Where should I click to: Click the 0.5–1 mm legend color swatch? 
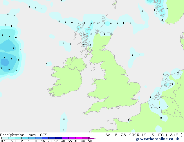(x=12, y=138)
